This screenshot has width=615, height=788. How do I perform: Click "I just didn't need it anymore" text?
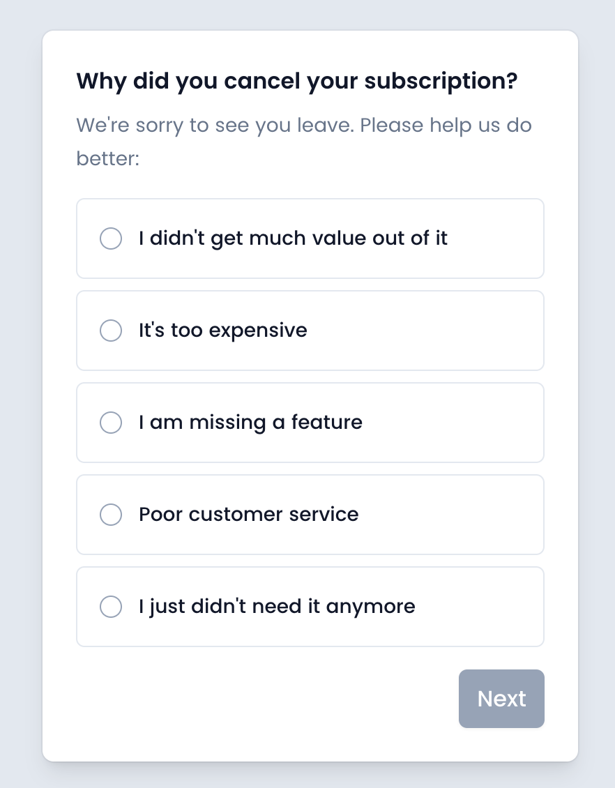[277, 607]
